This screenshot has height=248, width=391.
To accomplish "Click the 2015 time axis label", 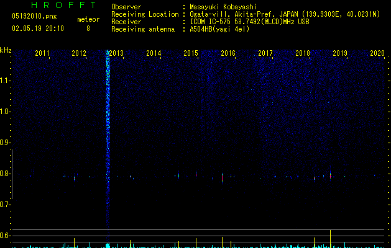I will pos(191,53).
